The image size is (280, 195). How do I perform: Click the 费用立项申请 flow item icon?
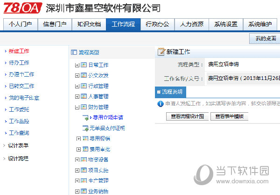coord(85,117)
